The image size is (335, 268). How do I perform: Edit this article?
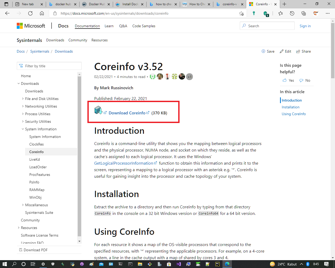tap(285, 51)
